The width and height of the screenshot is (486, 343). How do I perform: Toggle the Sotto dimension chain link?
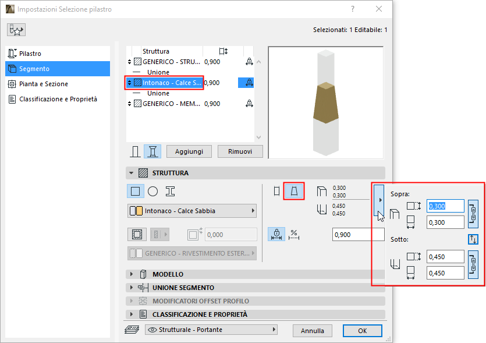473,264
